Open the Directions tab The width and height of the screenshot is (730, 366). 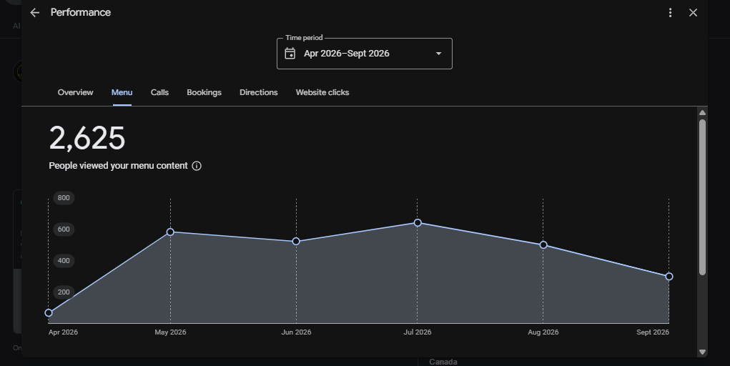click(x=258, y=92)
